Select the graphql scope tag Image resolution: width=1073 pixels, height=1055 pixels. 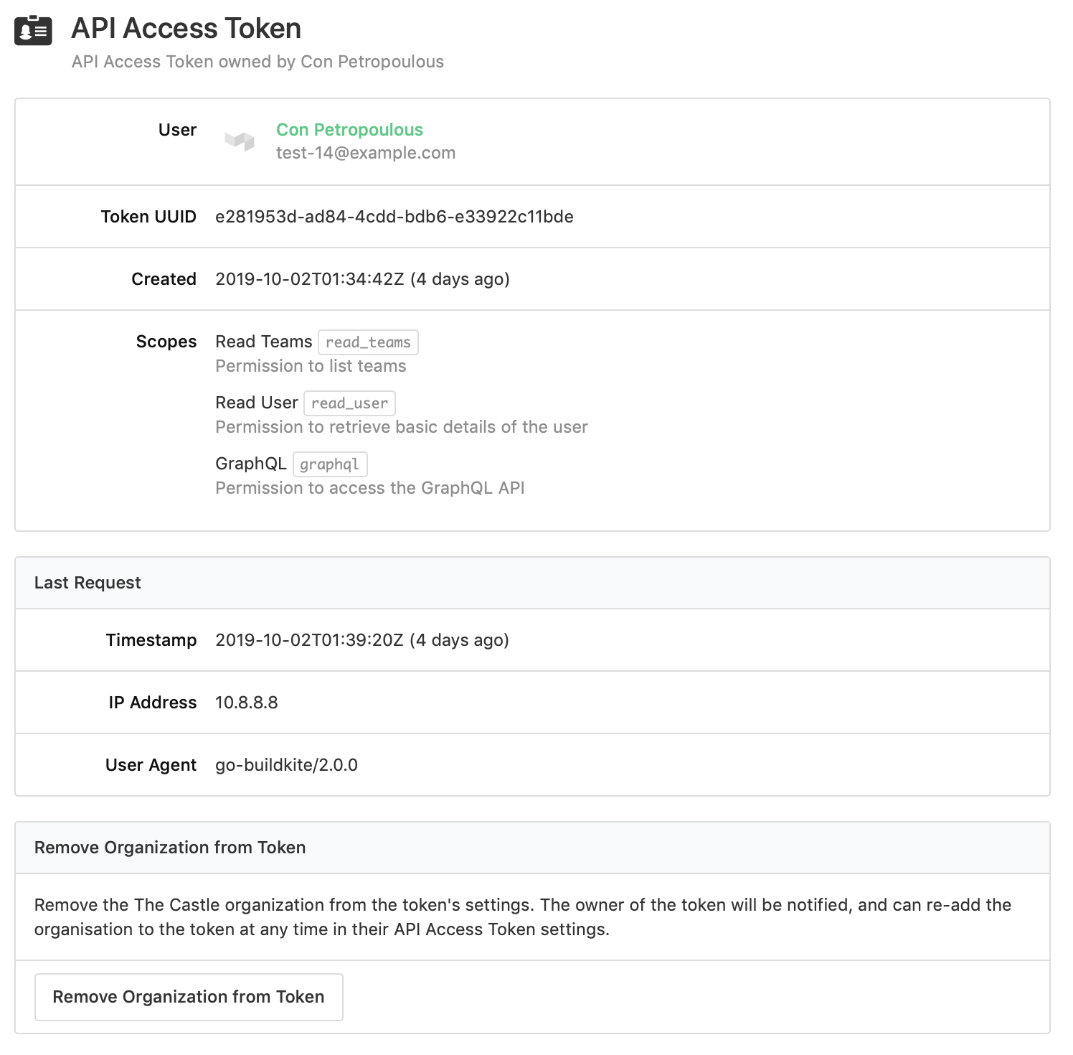pyautogui.click(x=330, y=464)
